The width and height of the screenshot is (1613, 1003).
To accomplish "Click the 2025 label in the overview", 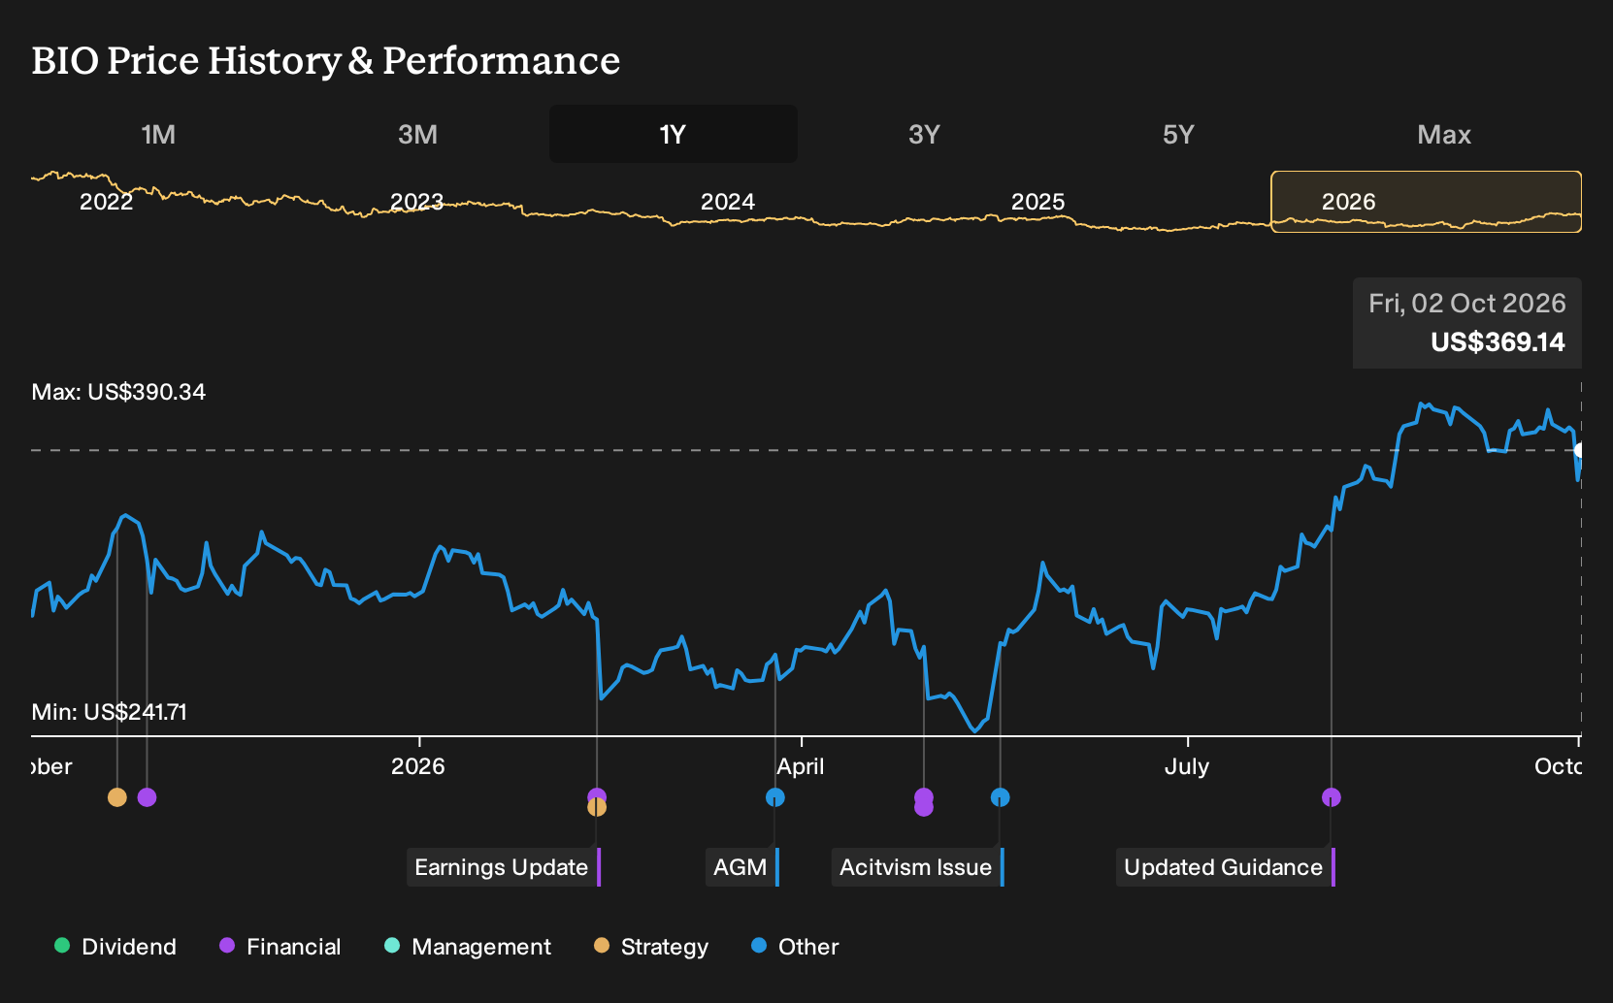I will pyautogui.click(x=1038, y=202).
